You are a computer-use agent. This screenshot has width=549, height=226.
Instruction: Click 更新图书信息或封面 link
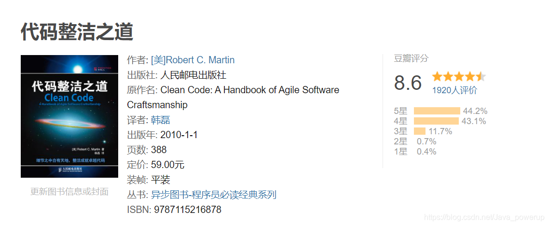pyautogui.click(x=69, y=192)
